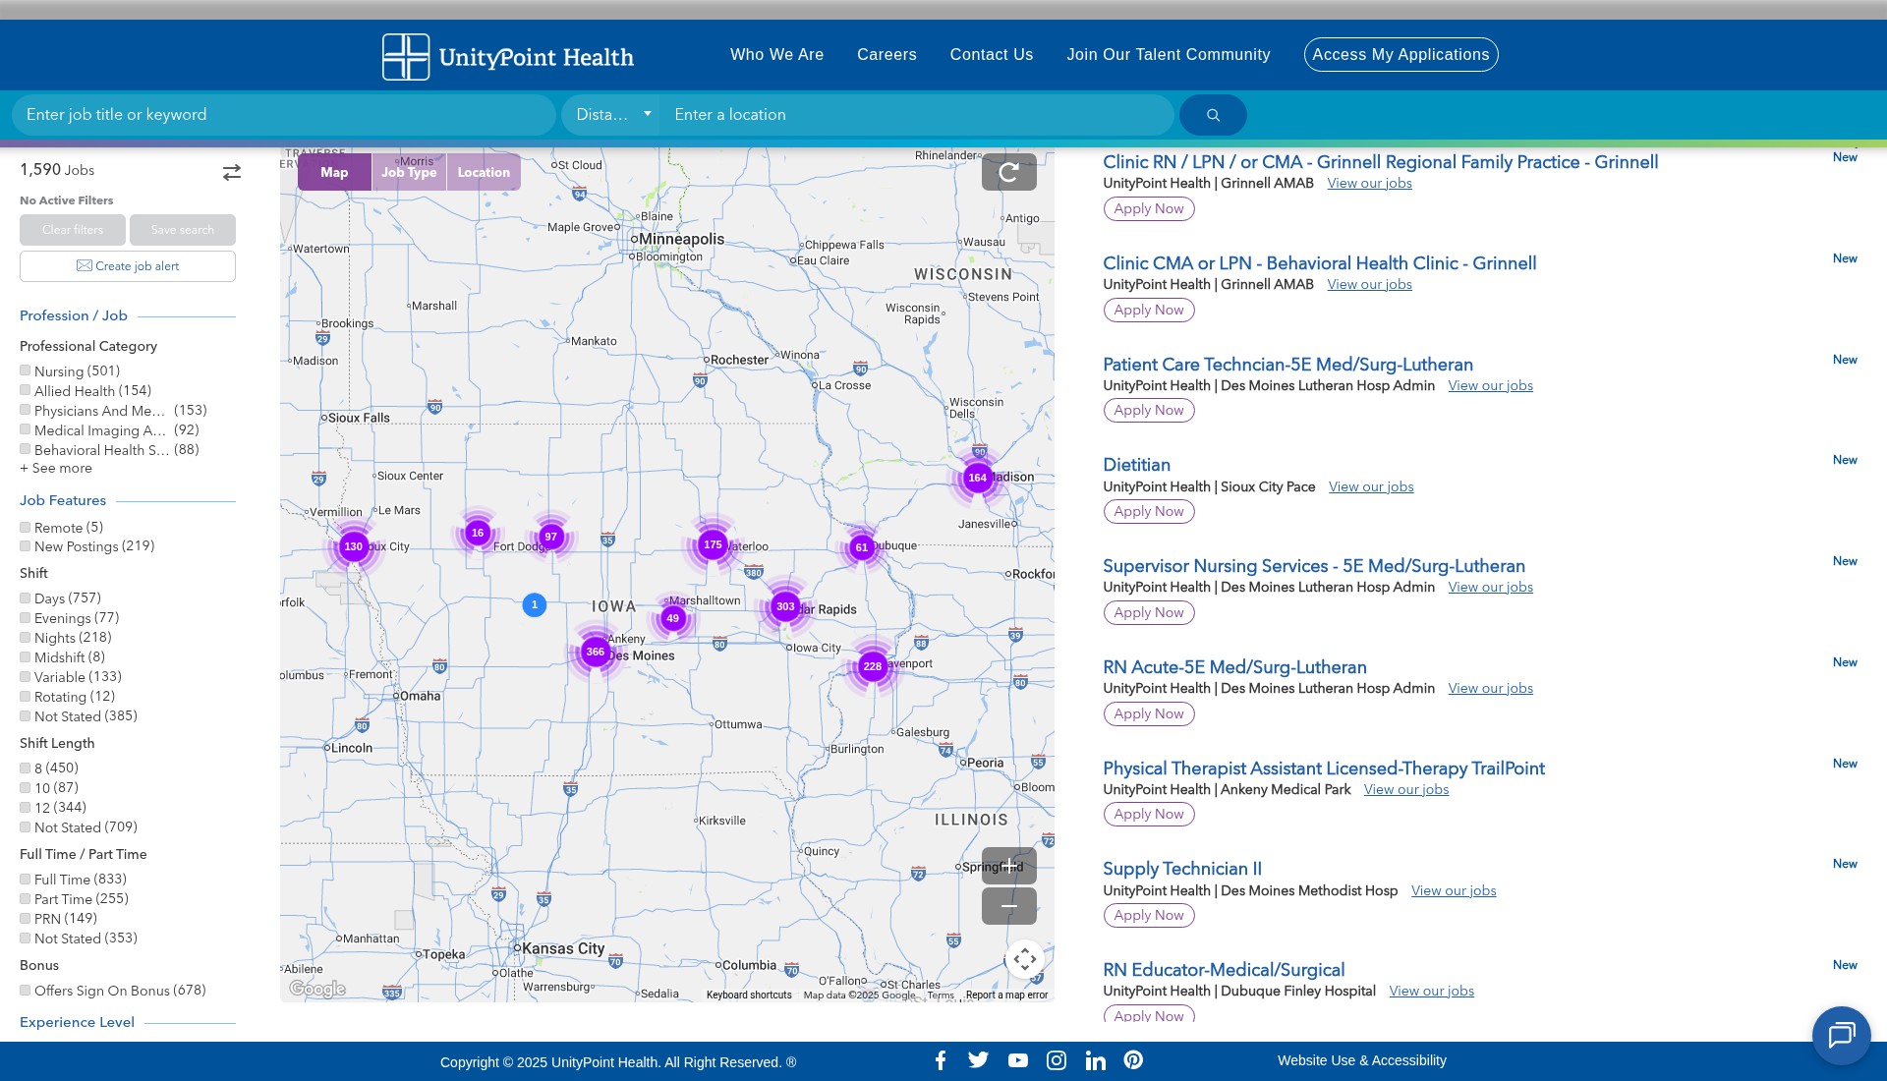Open the Pinterest icon in footer
The image size is (1887, 1081).
point(1133,1060)
